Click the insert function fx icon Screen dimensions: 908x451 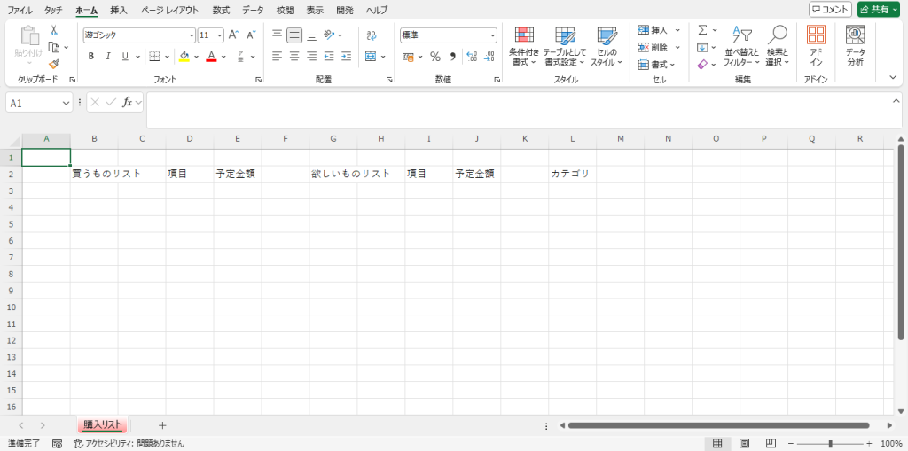click(x=128, y=103)
